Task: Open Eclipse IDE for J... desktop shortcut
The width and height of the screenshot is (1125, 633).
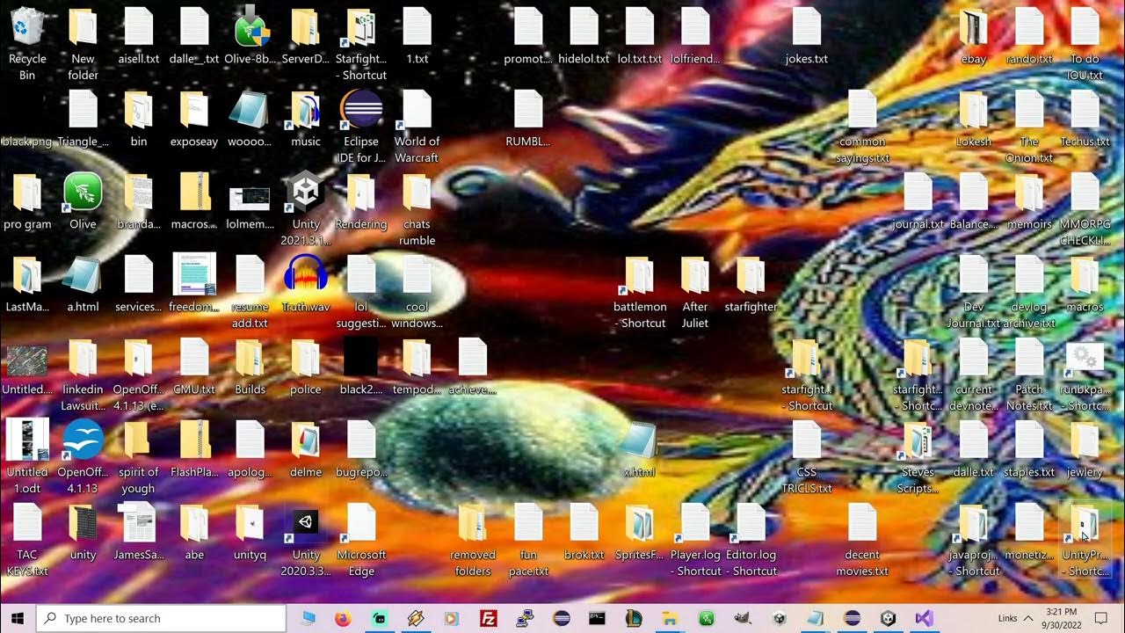Action: click(x=361, y=110)
